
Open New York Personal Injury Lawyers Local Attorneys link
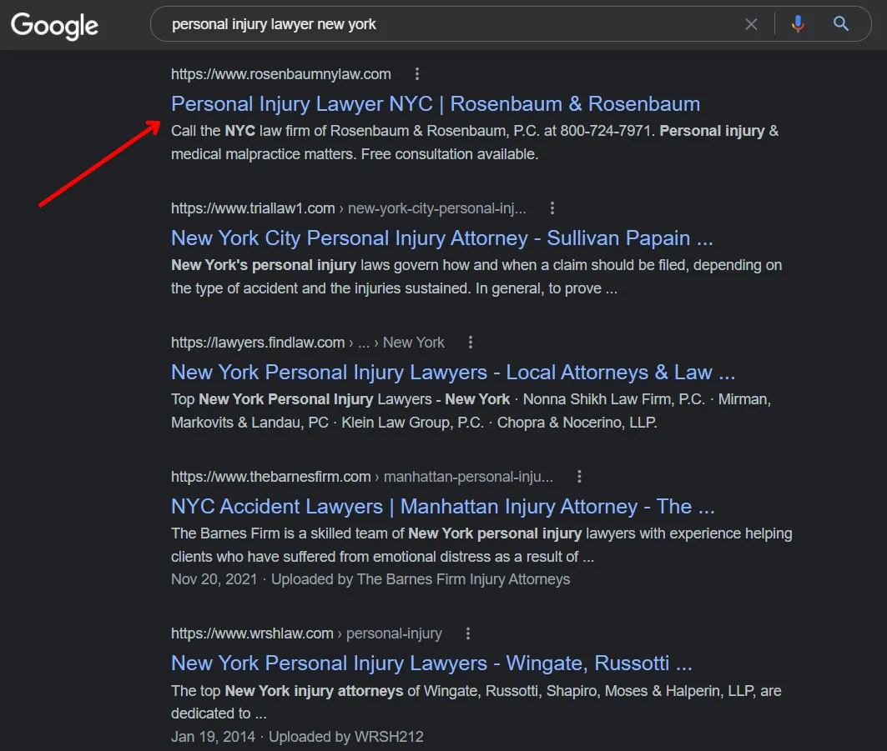(x=453, y=373)
